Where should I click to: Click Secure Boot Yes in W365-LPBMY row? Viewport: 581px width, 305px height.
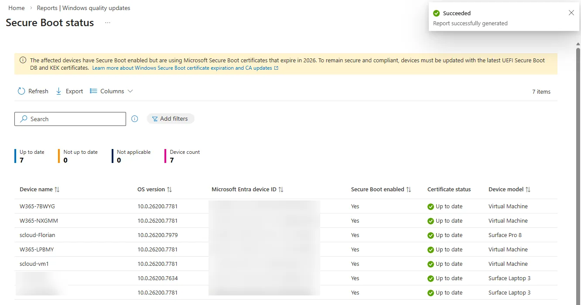355,250
